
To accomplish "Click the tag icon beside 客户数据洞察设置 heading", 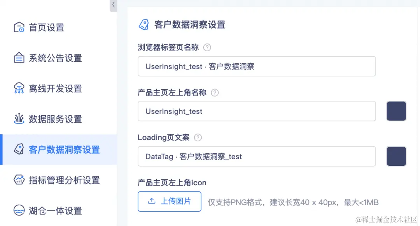I will click(x=144, y=24).
